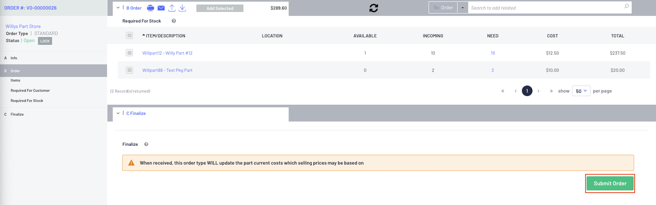Screen dimensions: 656x205
Task: Open Willys Part Store link
Action: [23, 26]
